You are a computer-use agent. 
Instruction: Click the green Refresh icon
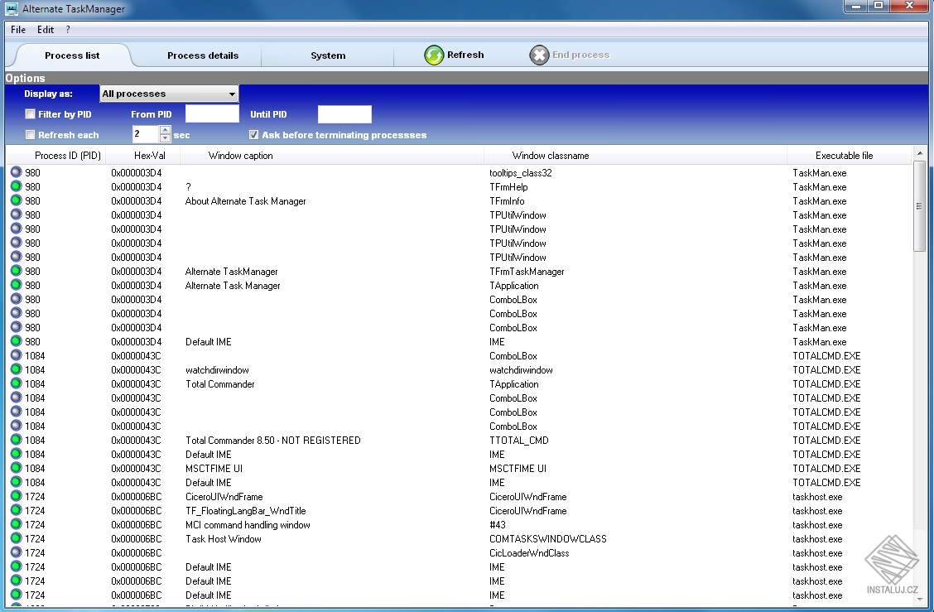(434, 55)
